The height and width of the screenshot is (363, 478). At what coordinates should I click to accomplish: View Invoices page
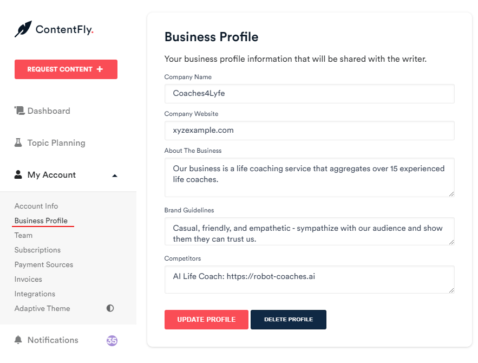click(x=28, y=279)
